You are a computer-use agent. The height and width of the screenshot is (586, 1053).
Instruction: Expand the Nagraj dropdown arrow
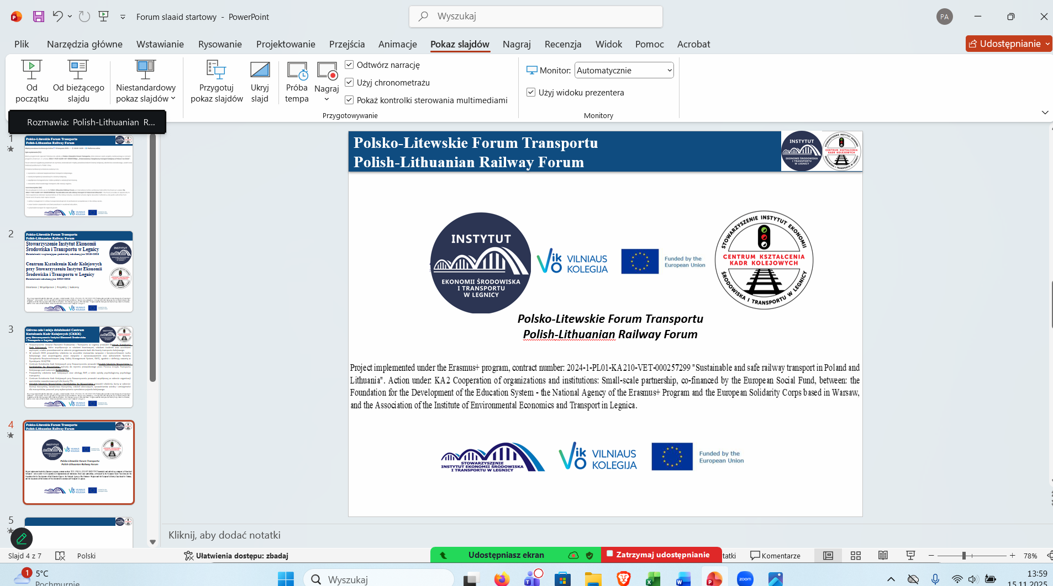tap(327, 99)
